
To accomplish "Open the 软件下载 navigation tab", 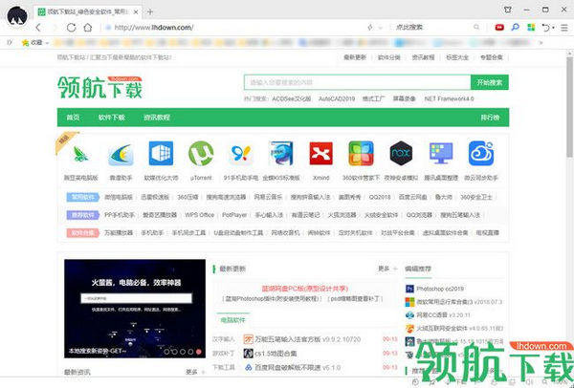I will point(112,118).
